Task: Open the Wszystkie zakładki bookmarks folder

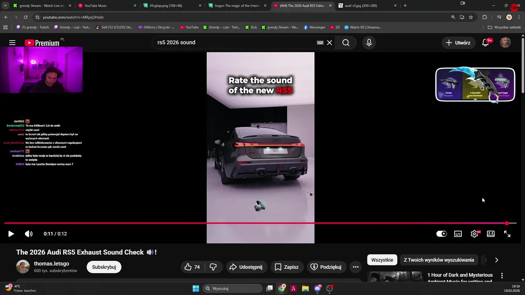Action: (x=504, y=27)
